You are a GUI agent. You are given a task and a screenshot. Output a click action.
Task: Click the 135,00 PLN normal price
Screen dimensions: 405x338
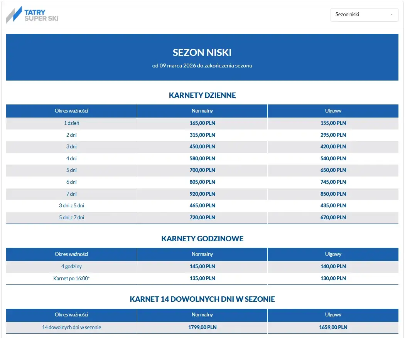(x=202, y=278)
